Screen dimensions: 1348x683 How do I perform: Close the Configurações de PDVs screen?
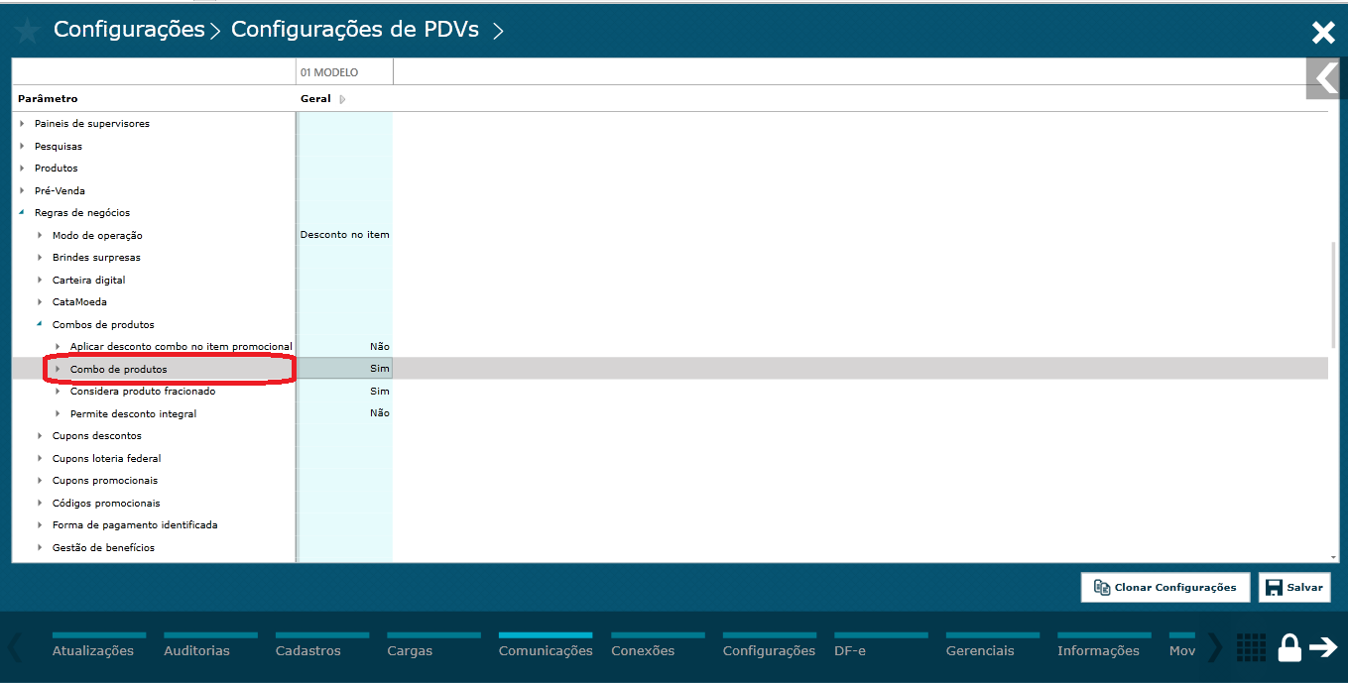1323,33
